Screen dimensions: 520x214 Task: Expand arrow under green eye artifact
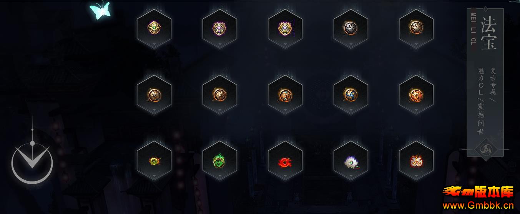[154, 176]
